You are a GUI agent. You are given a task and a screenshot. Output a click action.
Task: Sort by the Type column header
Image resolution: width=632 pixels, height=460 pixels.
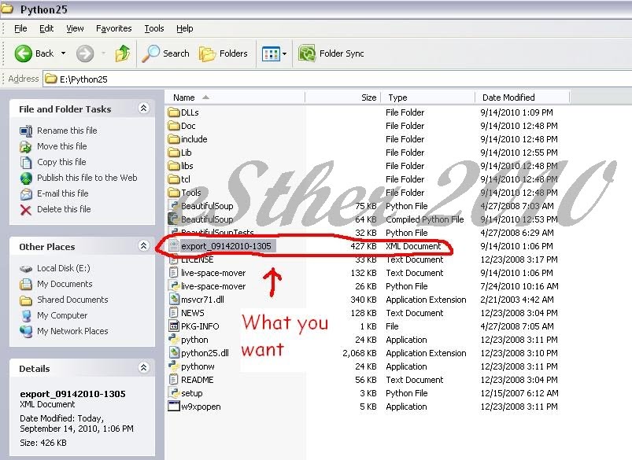pyautogui.click(x=428, y=98)
